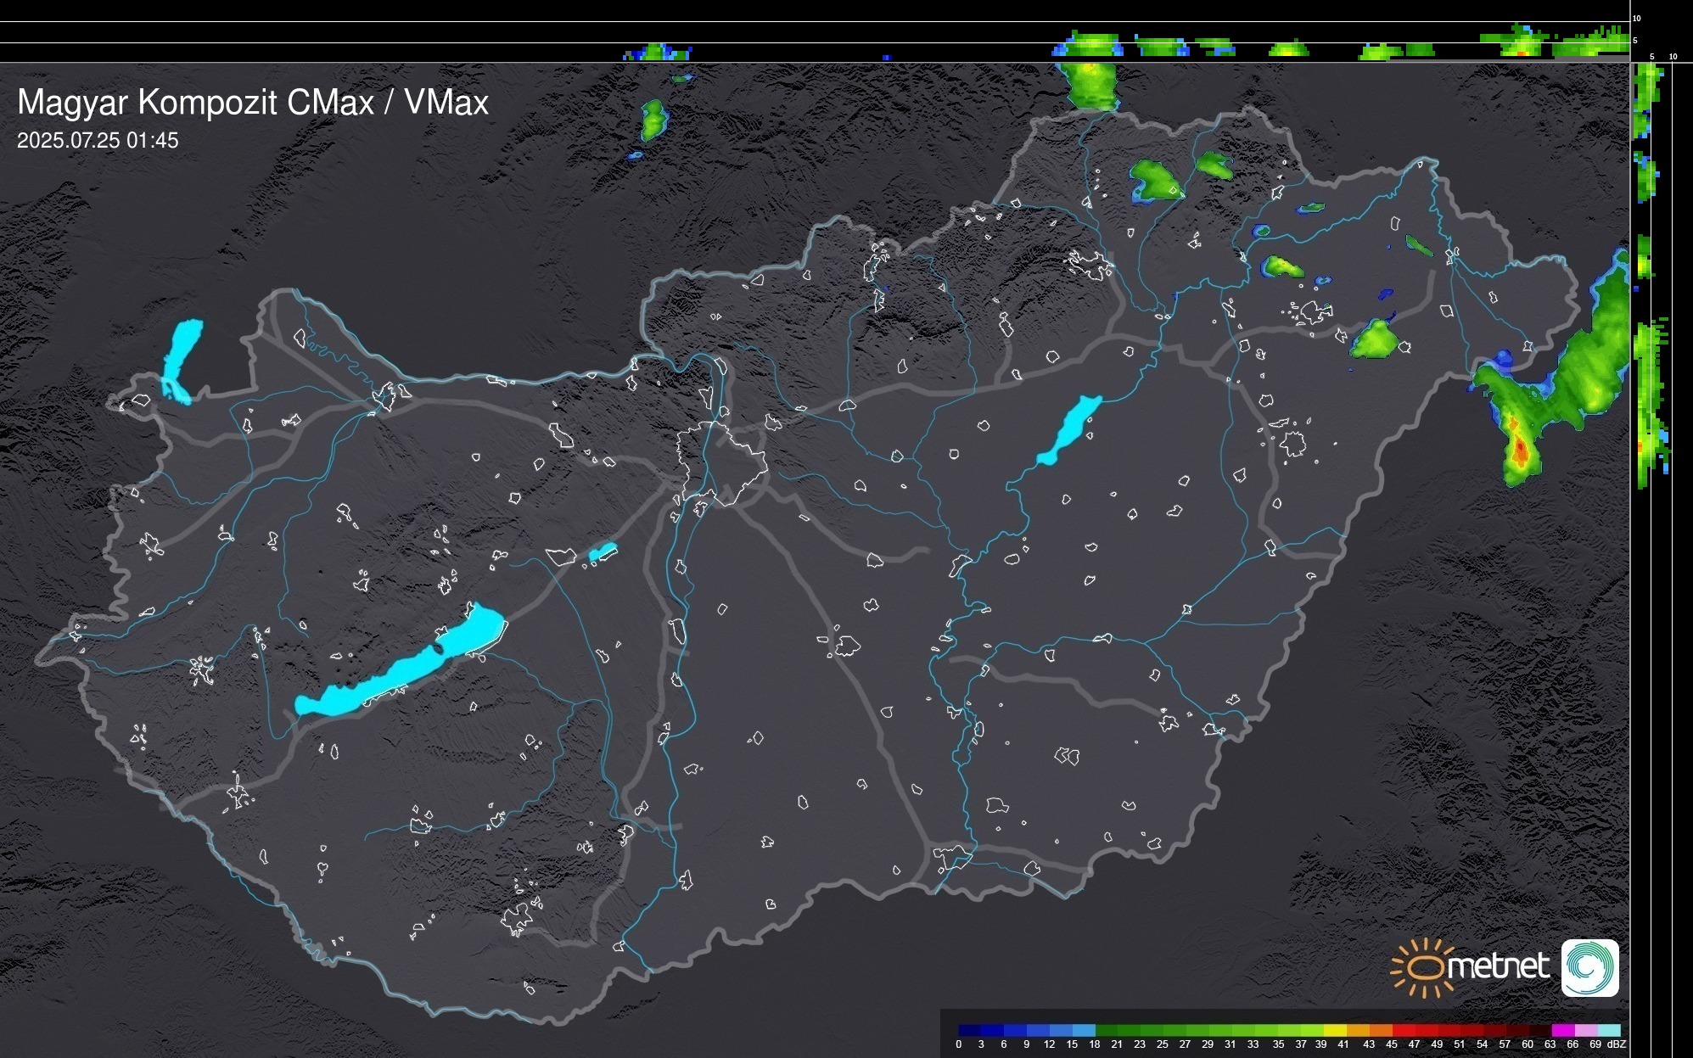The width and height of the screenshot is (1693, 1058).
Task: Click the orange sun metnet logo
Action: (1422, 967)
